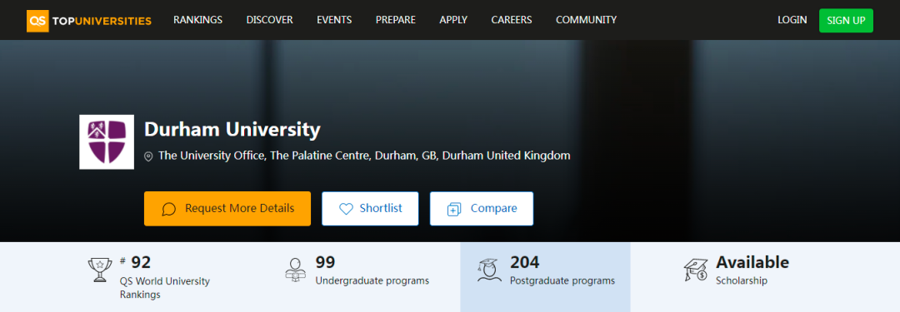The height and width of the screenshot is (312, 900).
Task: Click the chat bubble icon on Request button
Action: (x=168, y=209)
